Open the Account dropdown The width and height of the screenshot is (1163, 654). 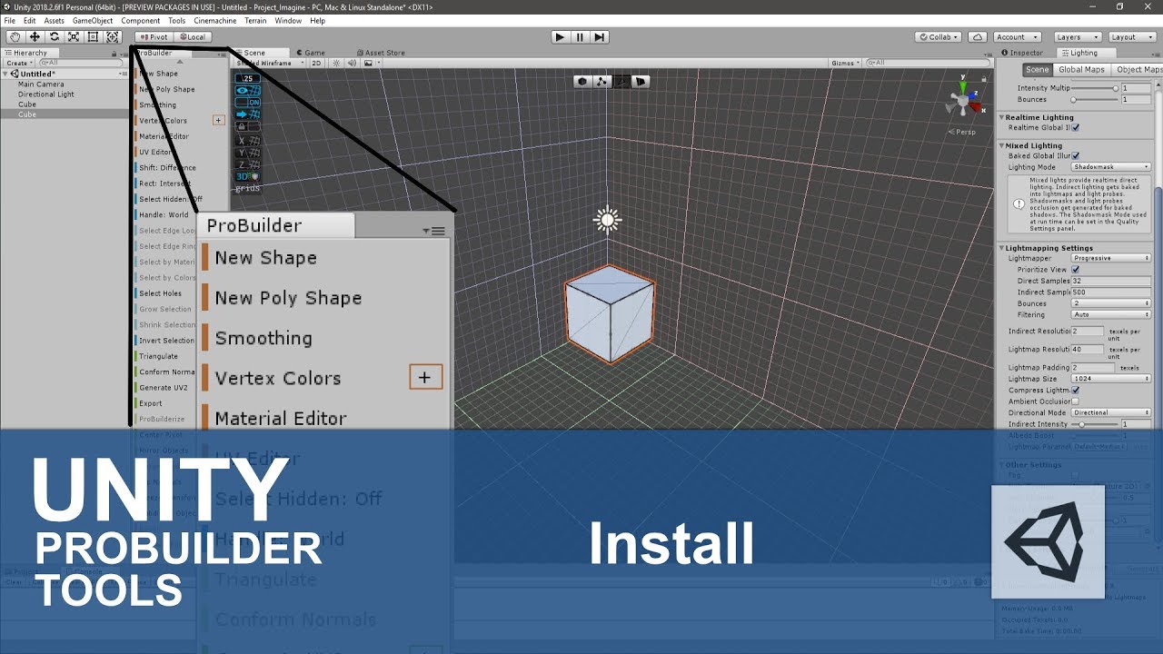(1017, 37)
